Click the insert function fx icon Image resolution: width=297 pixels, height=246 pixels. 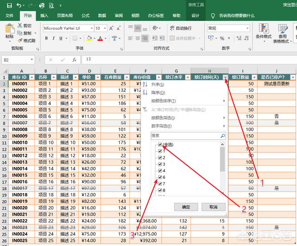(74, 60)
